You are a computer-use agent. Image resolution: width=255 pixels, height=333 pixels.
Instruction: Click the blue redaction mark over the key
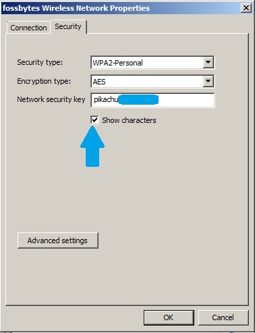(x=138, y=99)
